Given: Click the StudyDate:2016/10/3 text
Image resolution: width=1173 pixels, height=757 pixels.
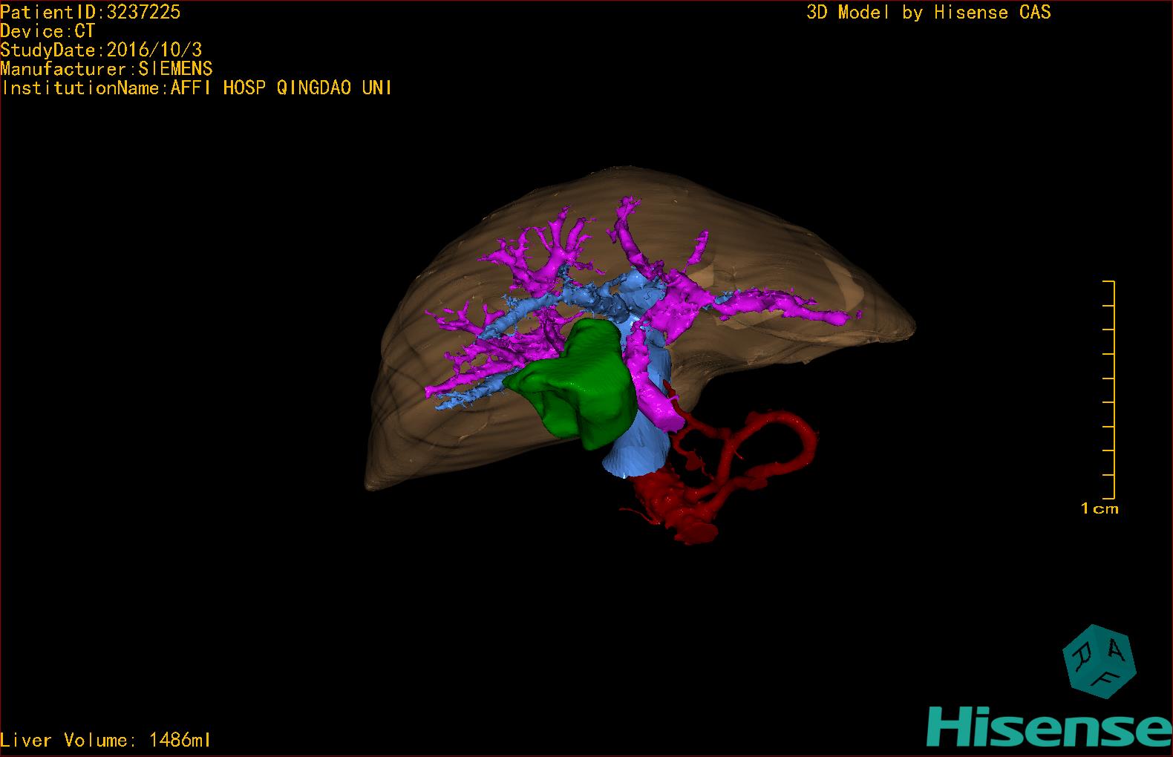Looking at the screenshot, I should coord(101,50).
